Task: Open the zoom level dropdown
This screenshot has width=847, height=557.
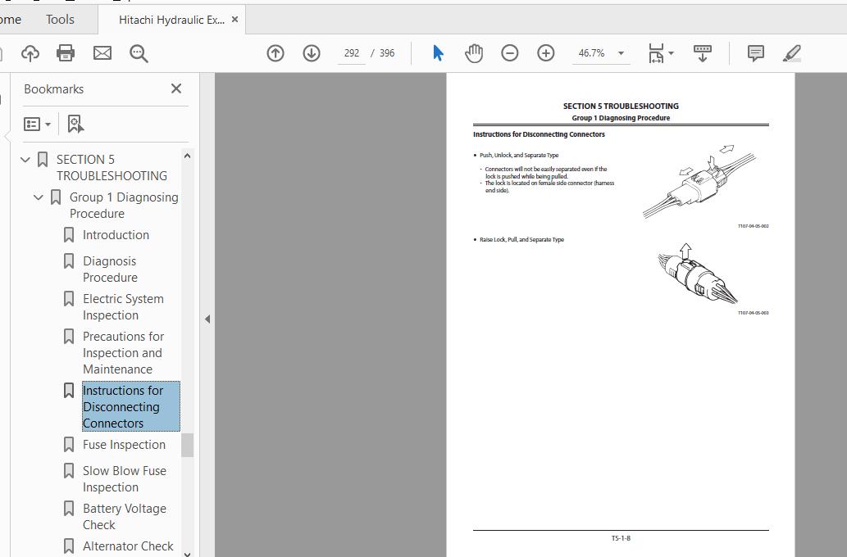Action: [x=622, y=53]
